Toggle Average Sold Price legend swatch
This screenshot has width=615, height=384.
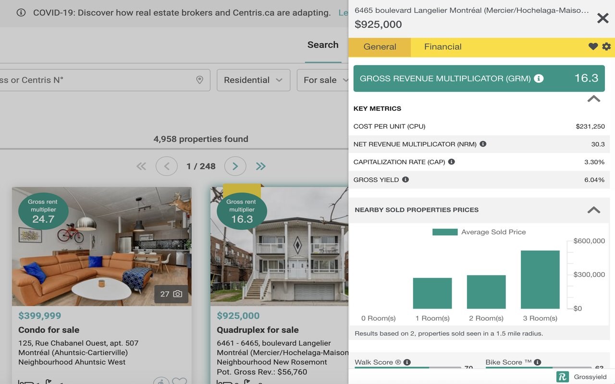pyautogui.click(x=445, y=232)
